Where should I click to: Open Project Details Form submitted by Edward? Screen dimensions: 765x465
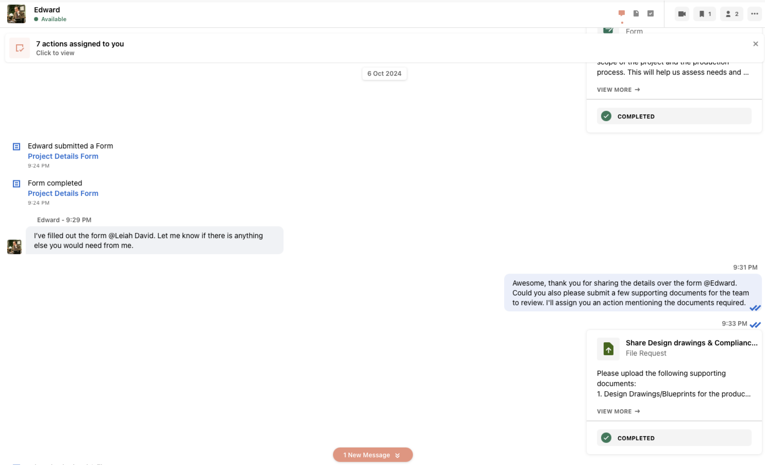63,156
